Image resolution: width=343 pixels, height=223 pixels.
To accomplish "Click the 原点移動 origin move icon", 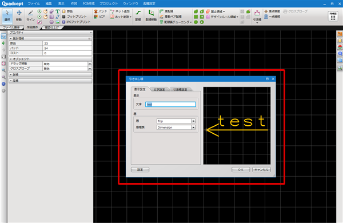I will (x=272, y=11).
